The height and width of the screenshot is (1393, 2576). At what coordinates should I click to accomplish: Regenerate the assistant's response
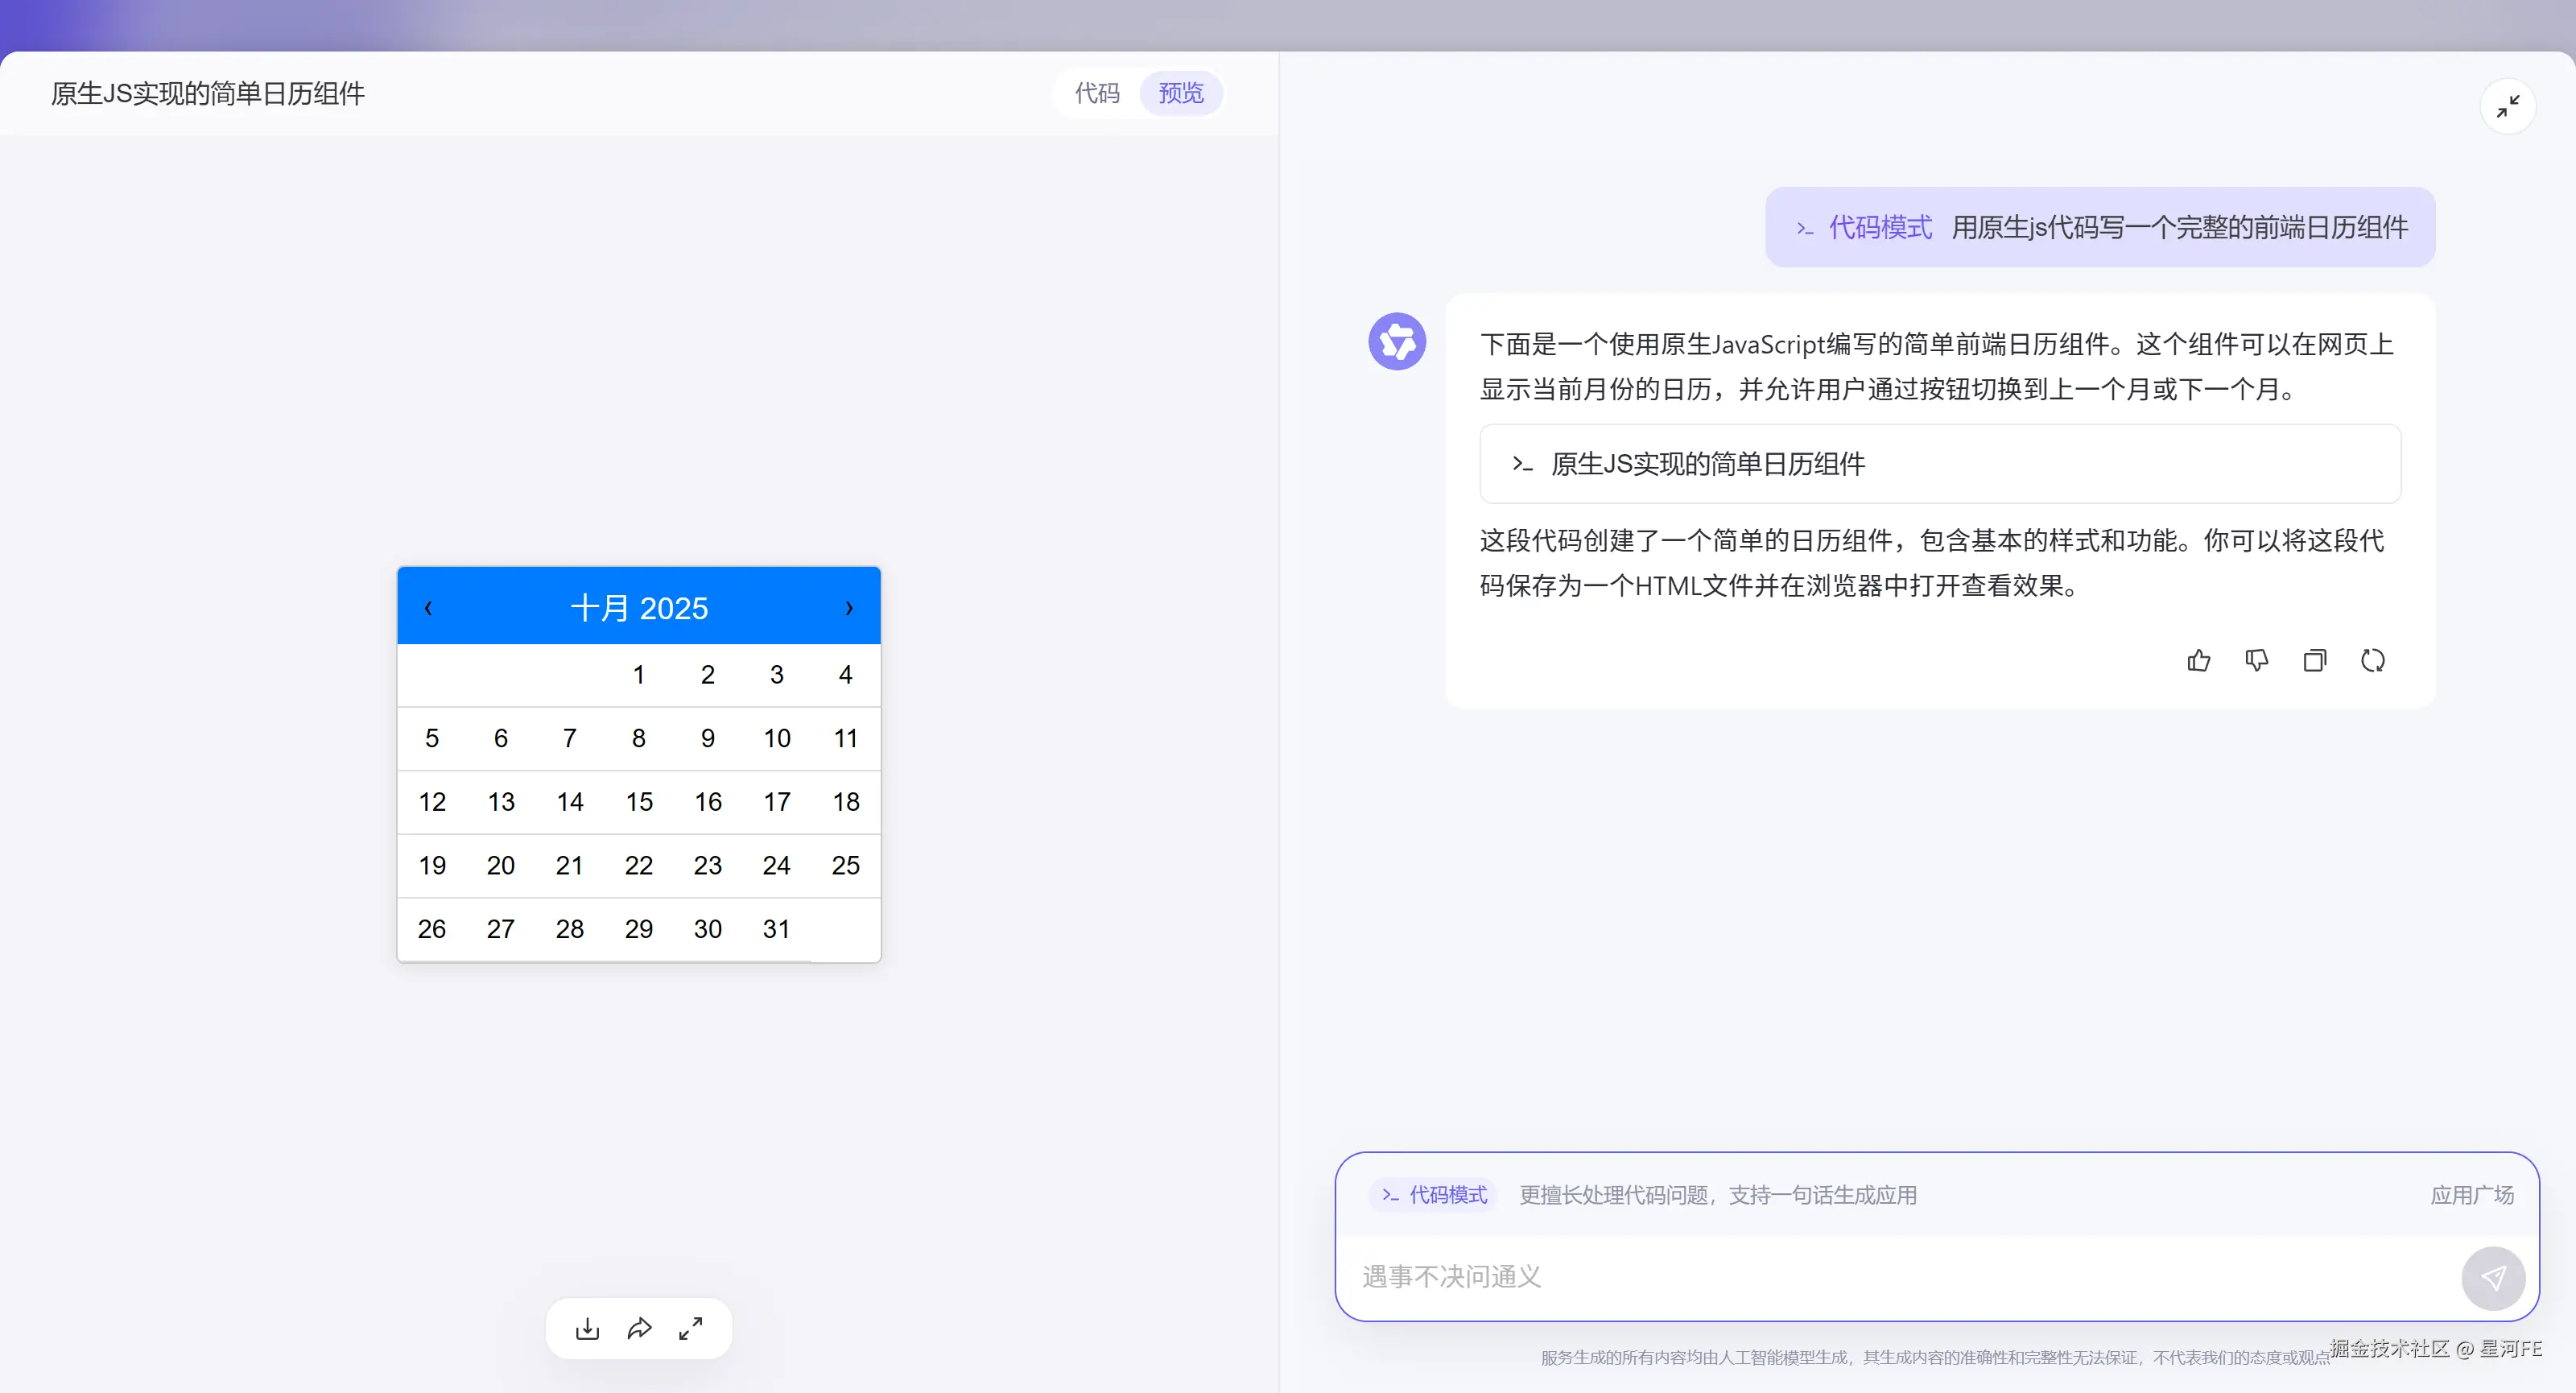(x=2372, y=660)
